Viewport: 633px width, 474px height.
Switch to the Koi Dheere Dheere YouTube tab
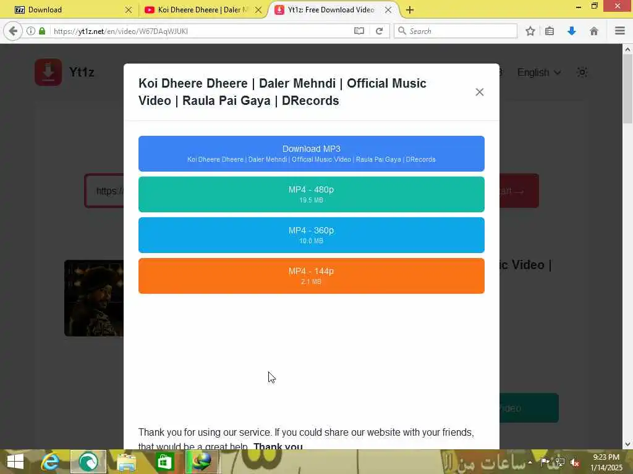pyautogui.click(x=202, y=10)
